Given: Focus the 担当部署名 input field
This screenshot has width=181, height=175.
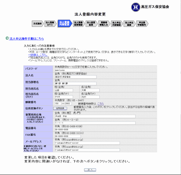Looking at the screenshot, I should click(x=75, y=83).
